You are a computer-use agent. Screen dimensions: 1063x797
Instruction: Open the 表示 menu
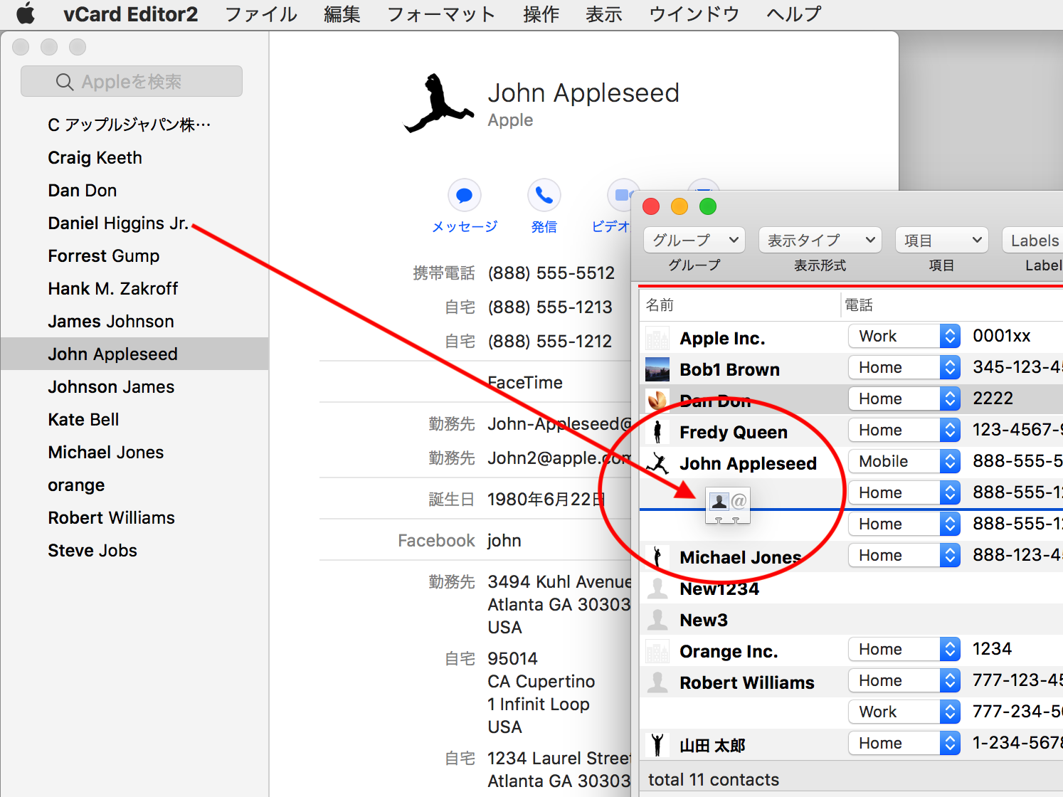[x=604, y=14]
